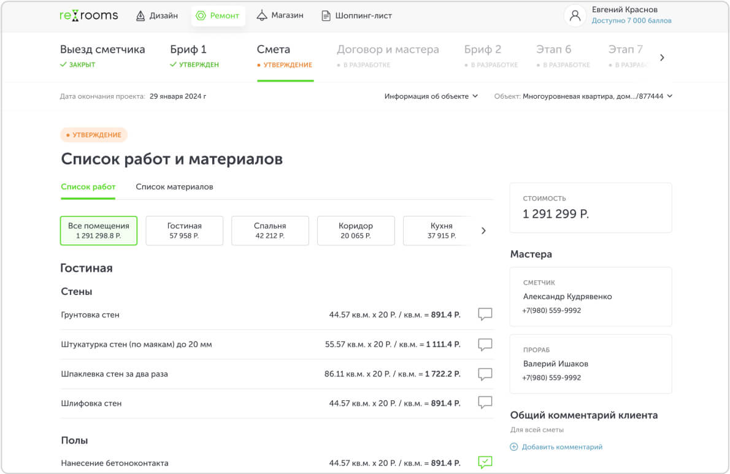
Task: Open the Шоппинг-лист page
Action: [356, 16]
